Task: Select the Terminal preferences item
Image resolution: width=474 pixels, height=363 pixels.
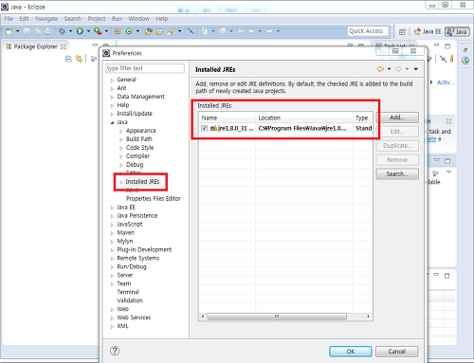Action: coord(128,292)
